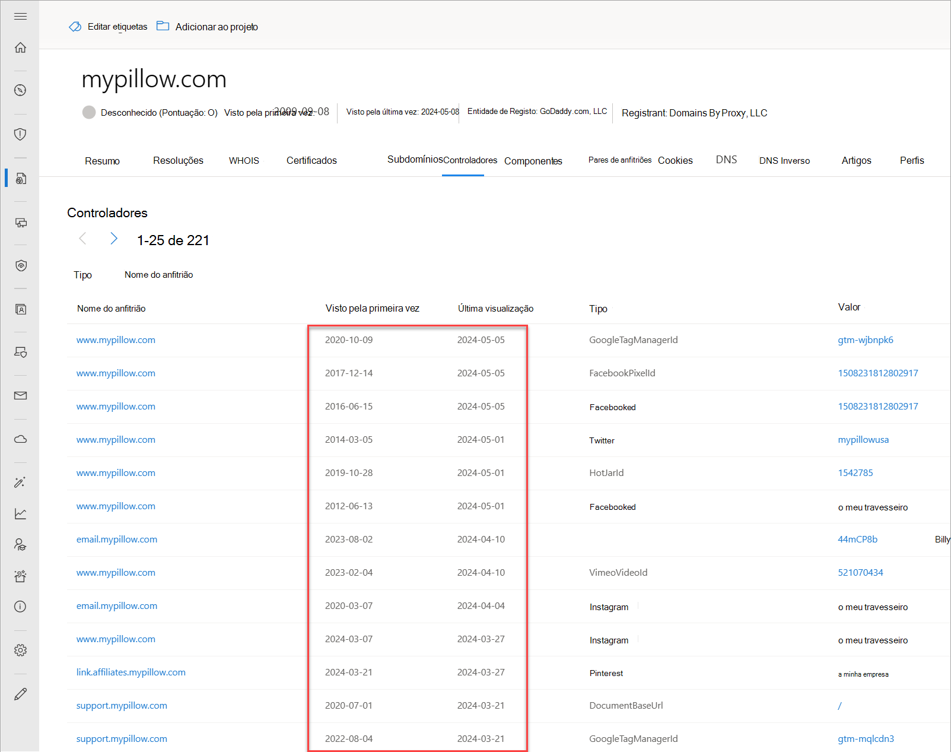Open link.affiliates.mypillow.com host link
This screenshot has width=951, height=752.
pyautogui.click(x=131, y=672)
